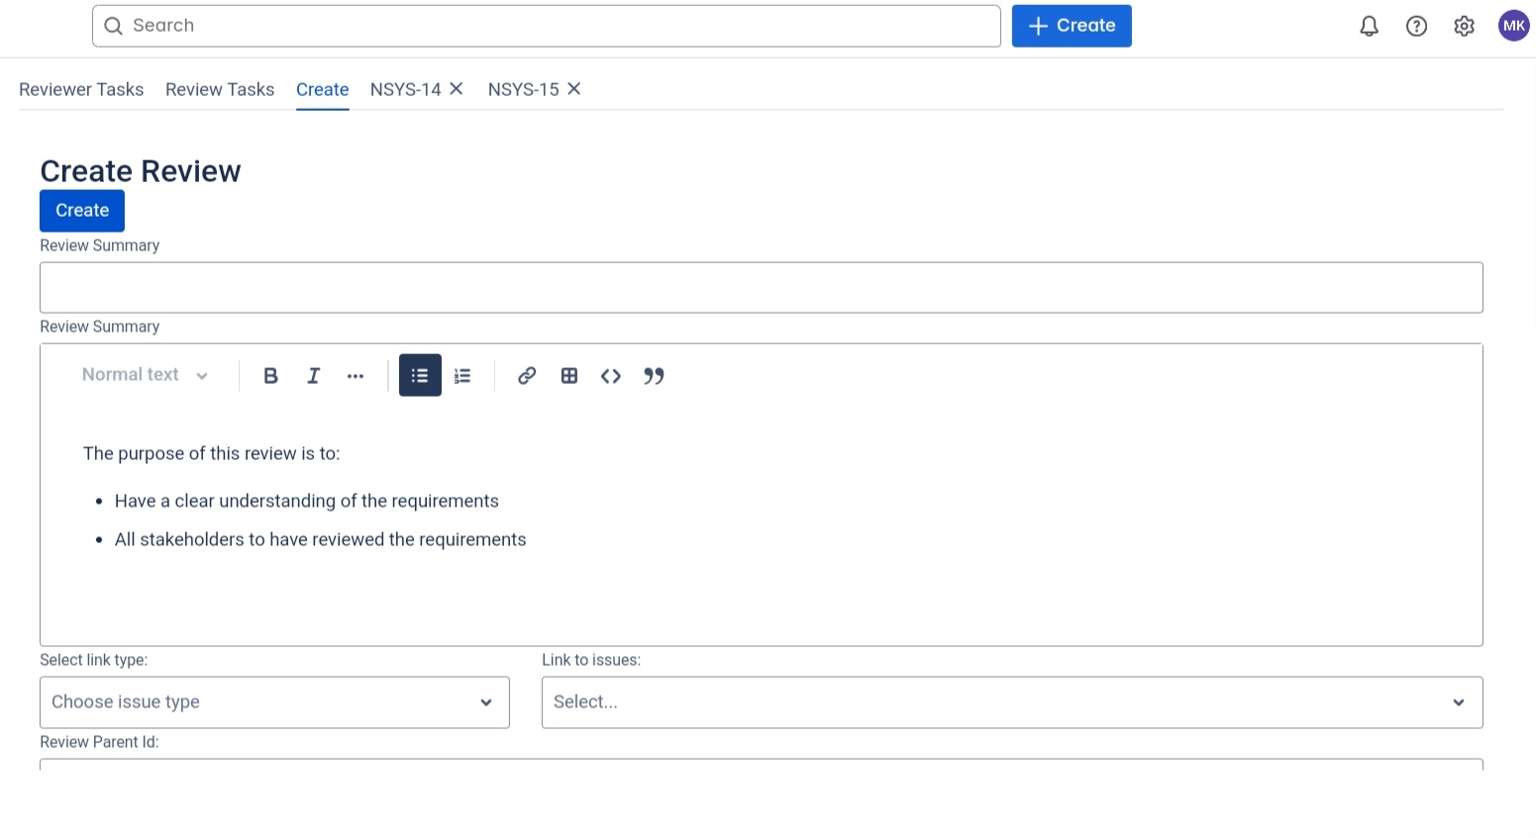
Task: Click the Review Parent Id input field
Action: coord(761,764)
